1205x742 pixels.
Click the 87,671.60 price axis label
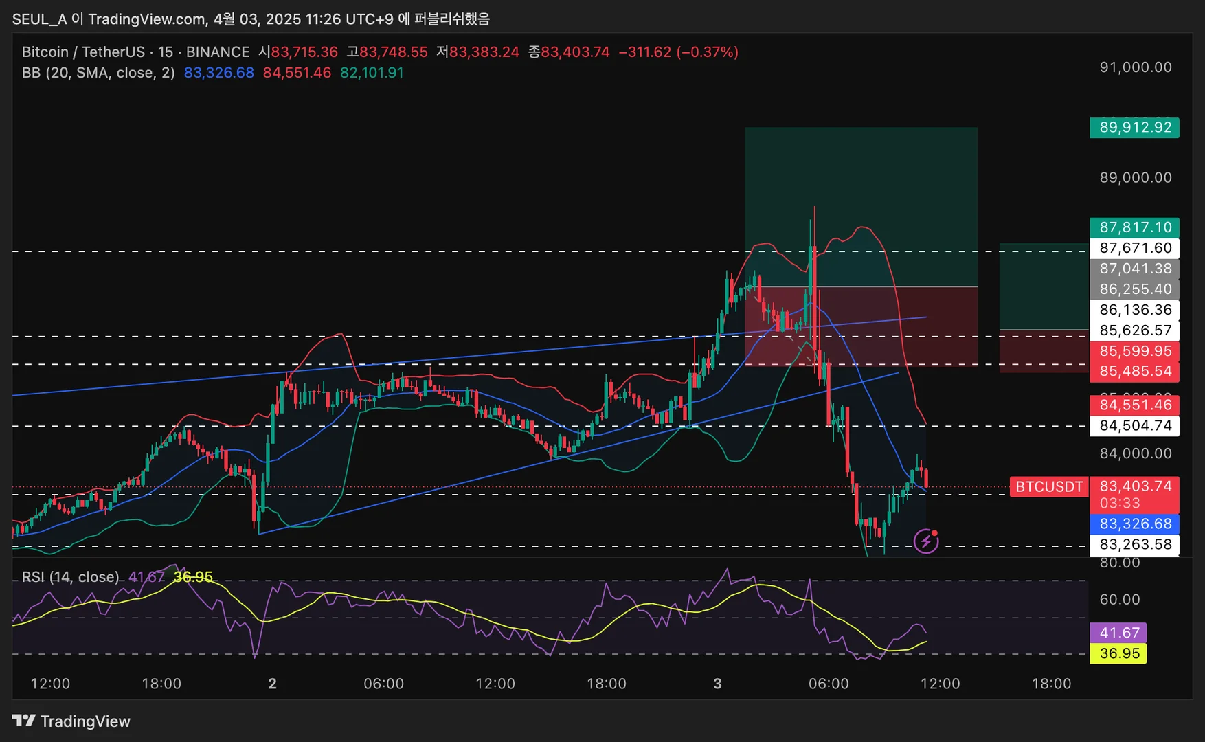[x=1135, y=248]
